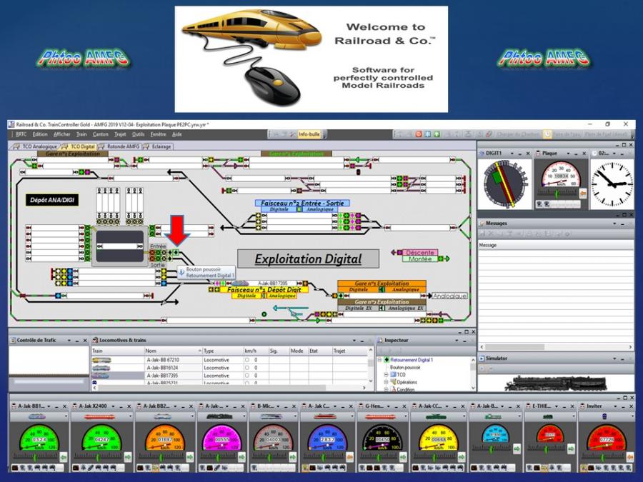Select the radio circle in the A-Jak-BB16124 row

[x=246, y=368]
